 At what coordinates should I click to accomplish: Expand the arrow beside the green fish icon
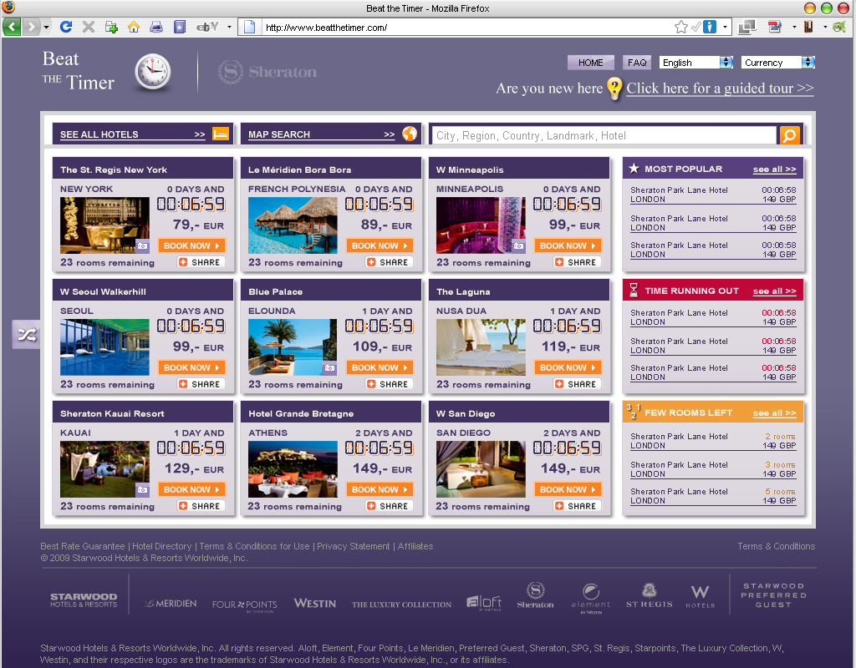tap(825, 27)
